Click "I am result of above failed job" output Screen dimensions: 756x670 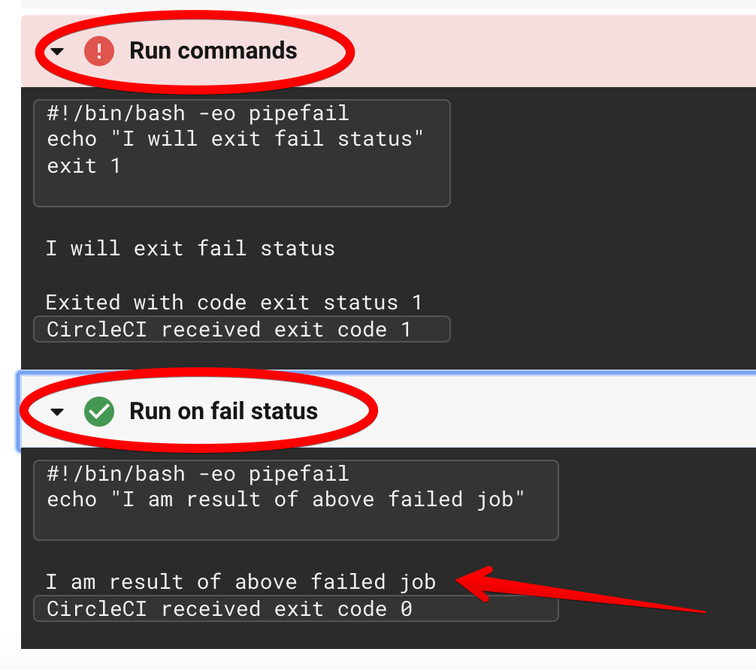[240, 582]
